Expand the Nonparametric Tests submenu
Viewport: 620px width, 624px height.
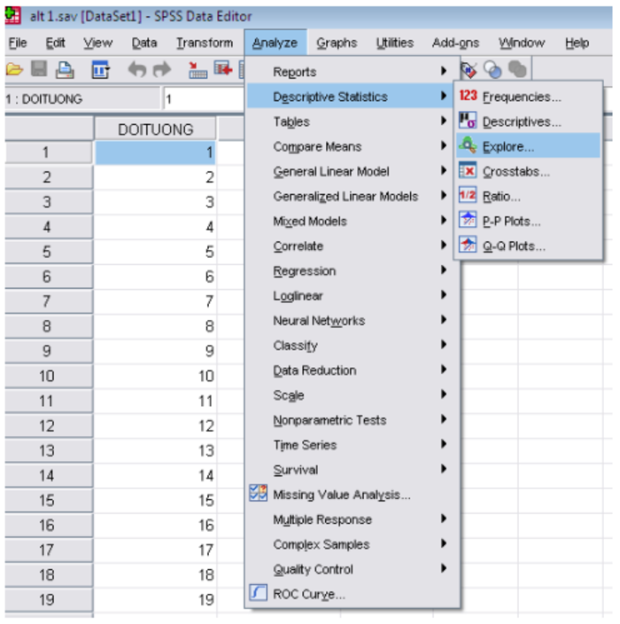coord(353,420)
